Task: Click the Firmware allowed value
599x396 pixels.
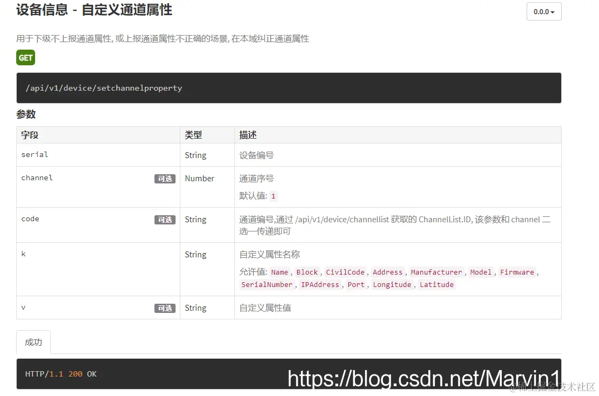Action: (517, 272)
